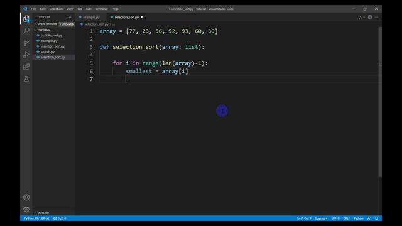Open notifications bell in status bar
This screenshot has height=226, width=402.
377,218
